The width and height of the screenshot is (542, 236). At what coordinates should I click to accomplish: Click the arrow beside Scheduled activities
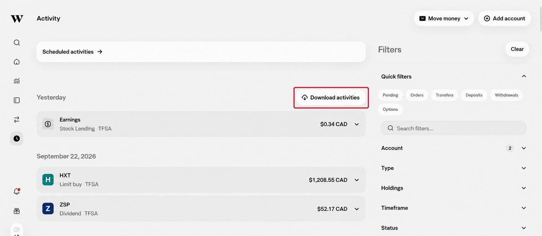pos(100,52)
